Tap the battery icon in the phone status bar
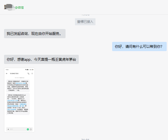 pyautogui.click(x=33, y=70)
